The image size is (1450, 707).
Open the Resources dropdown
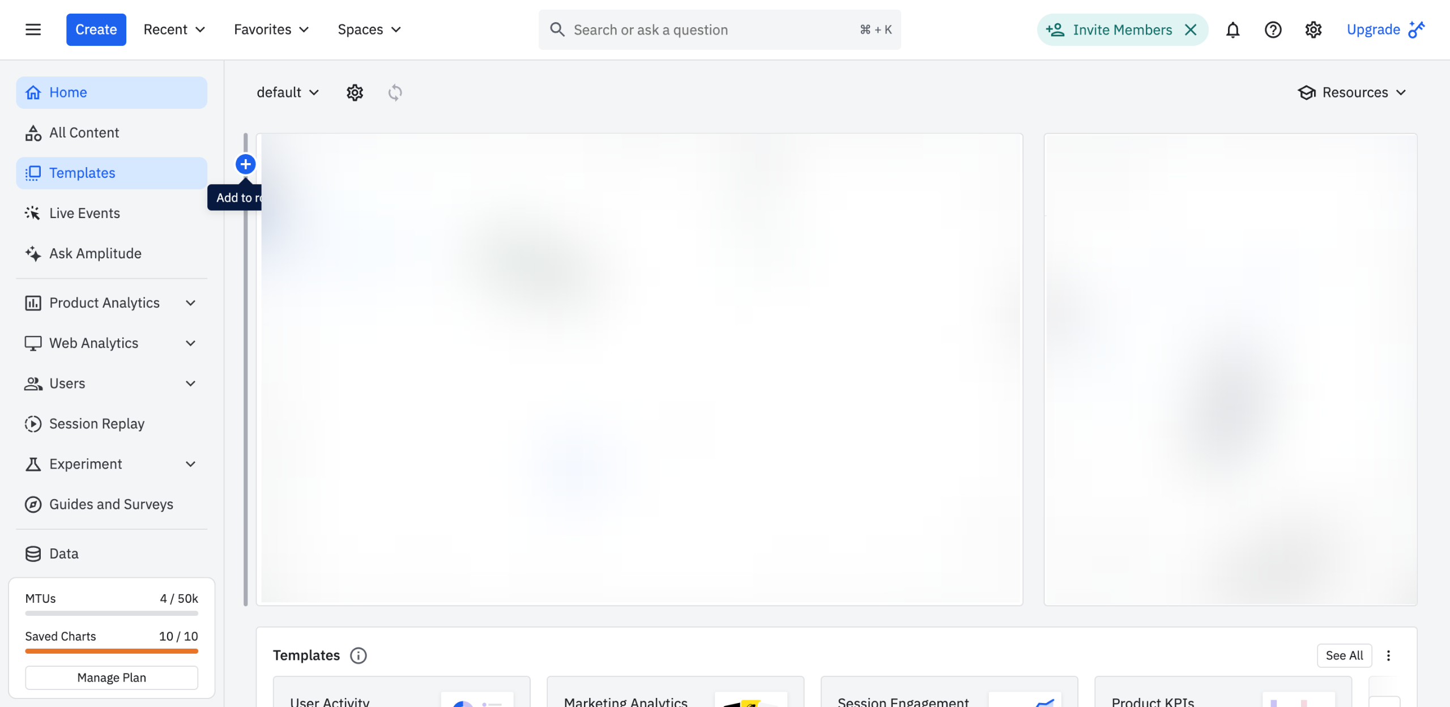pyautogui.click(x=1352, y=92)
